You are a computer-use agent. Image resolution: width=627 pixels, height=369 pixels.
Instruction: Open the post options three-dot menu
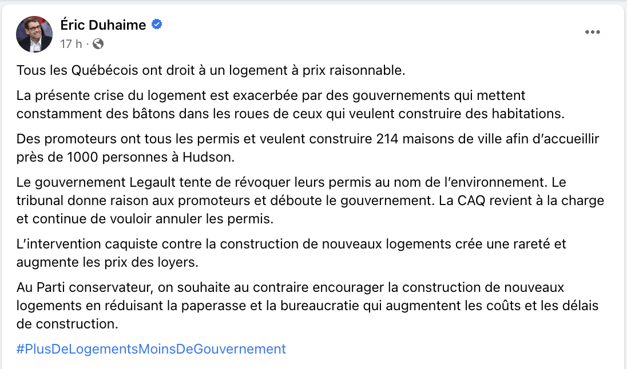click(592, 32)
